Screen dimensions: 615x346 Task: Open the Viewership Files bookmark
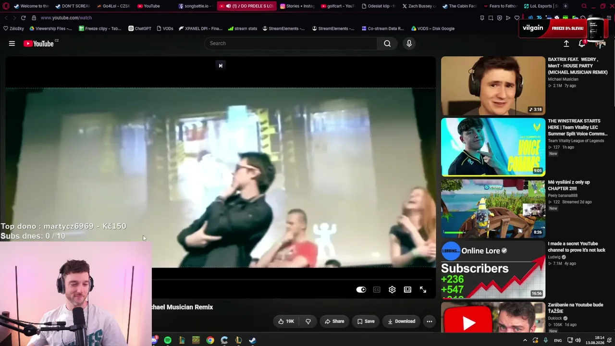tap(50, 28)
